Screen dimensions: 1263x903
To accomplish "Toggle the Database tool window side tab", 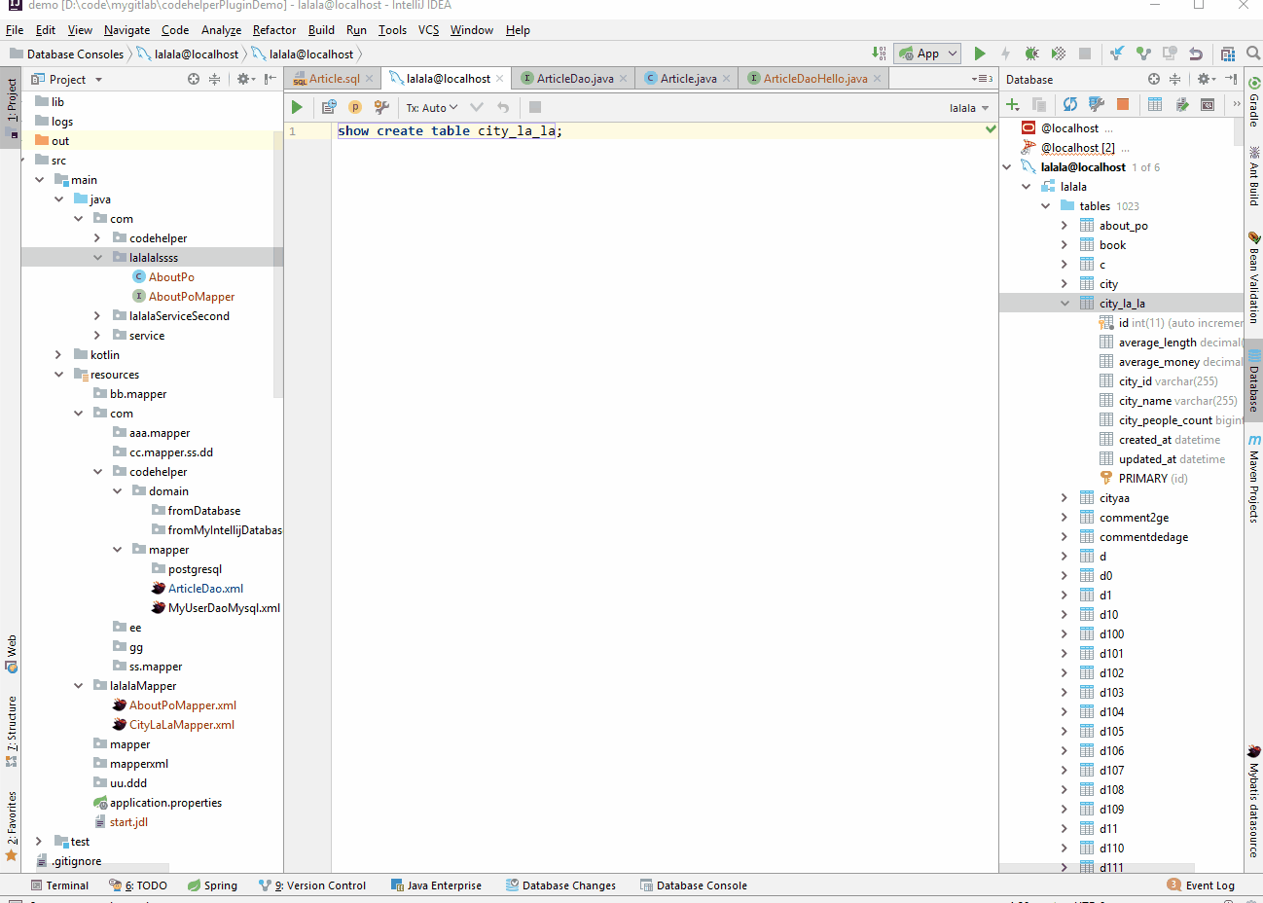I will pos(1254,381).
